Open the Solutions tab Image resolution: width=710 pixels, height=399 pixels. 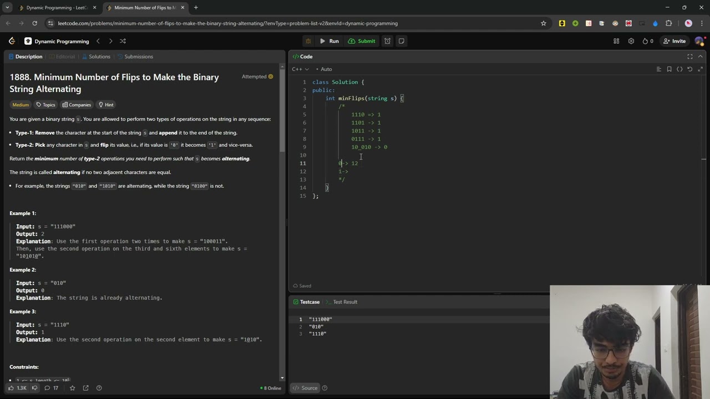[96, 57]
